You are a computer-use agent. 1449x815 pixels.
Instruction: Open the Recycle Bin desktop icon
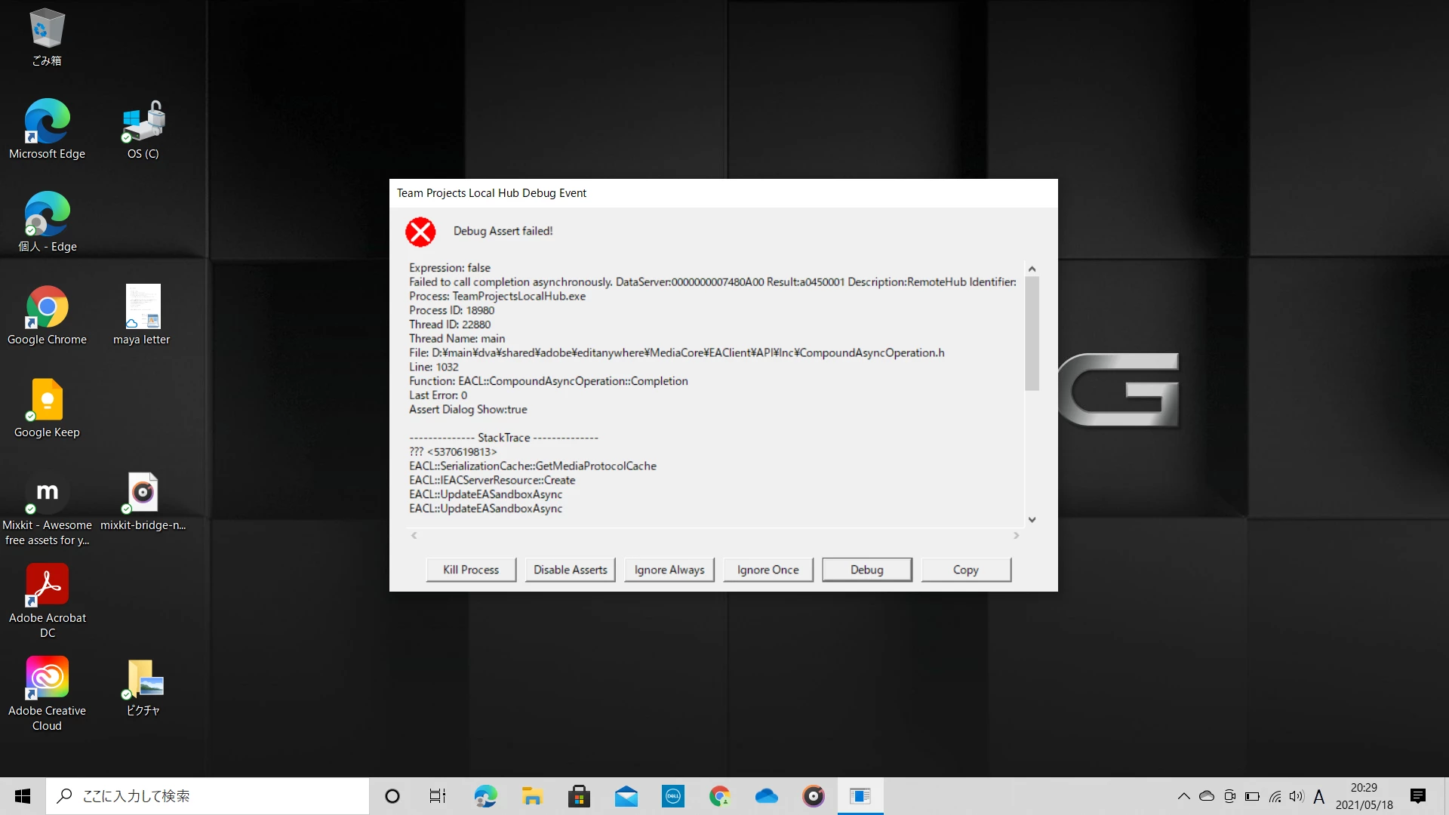point(47,36)
